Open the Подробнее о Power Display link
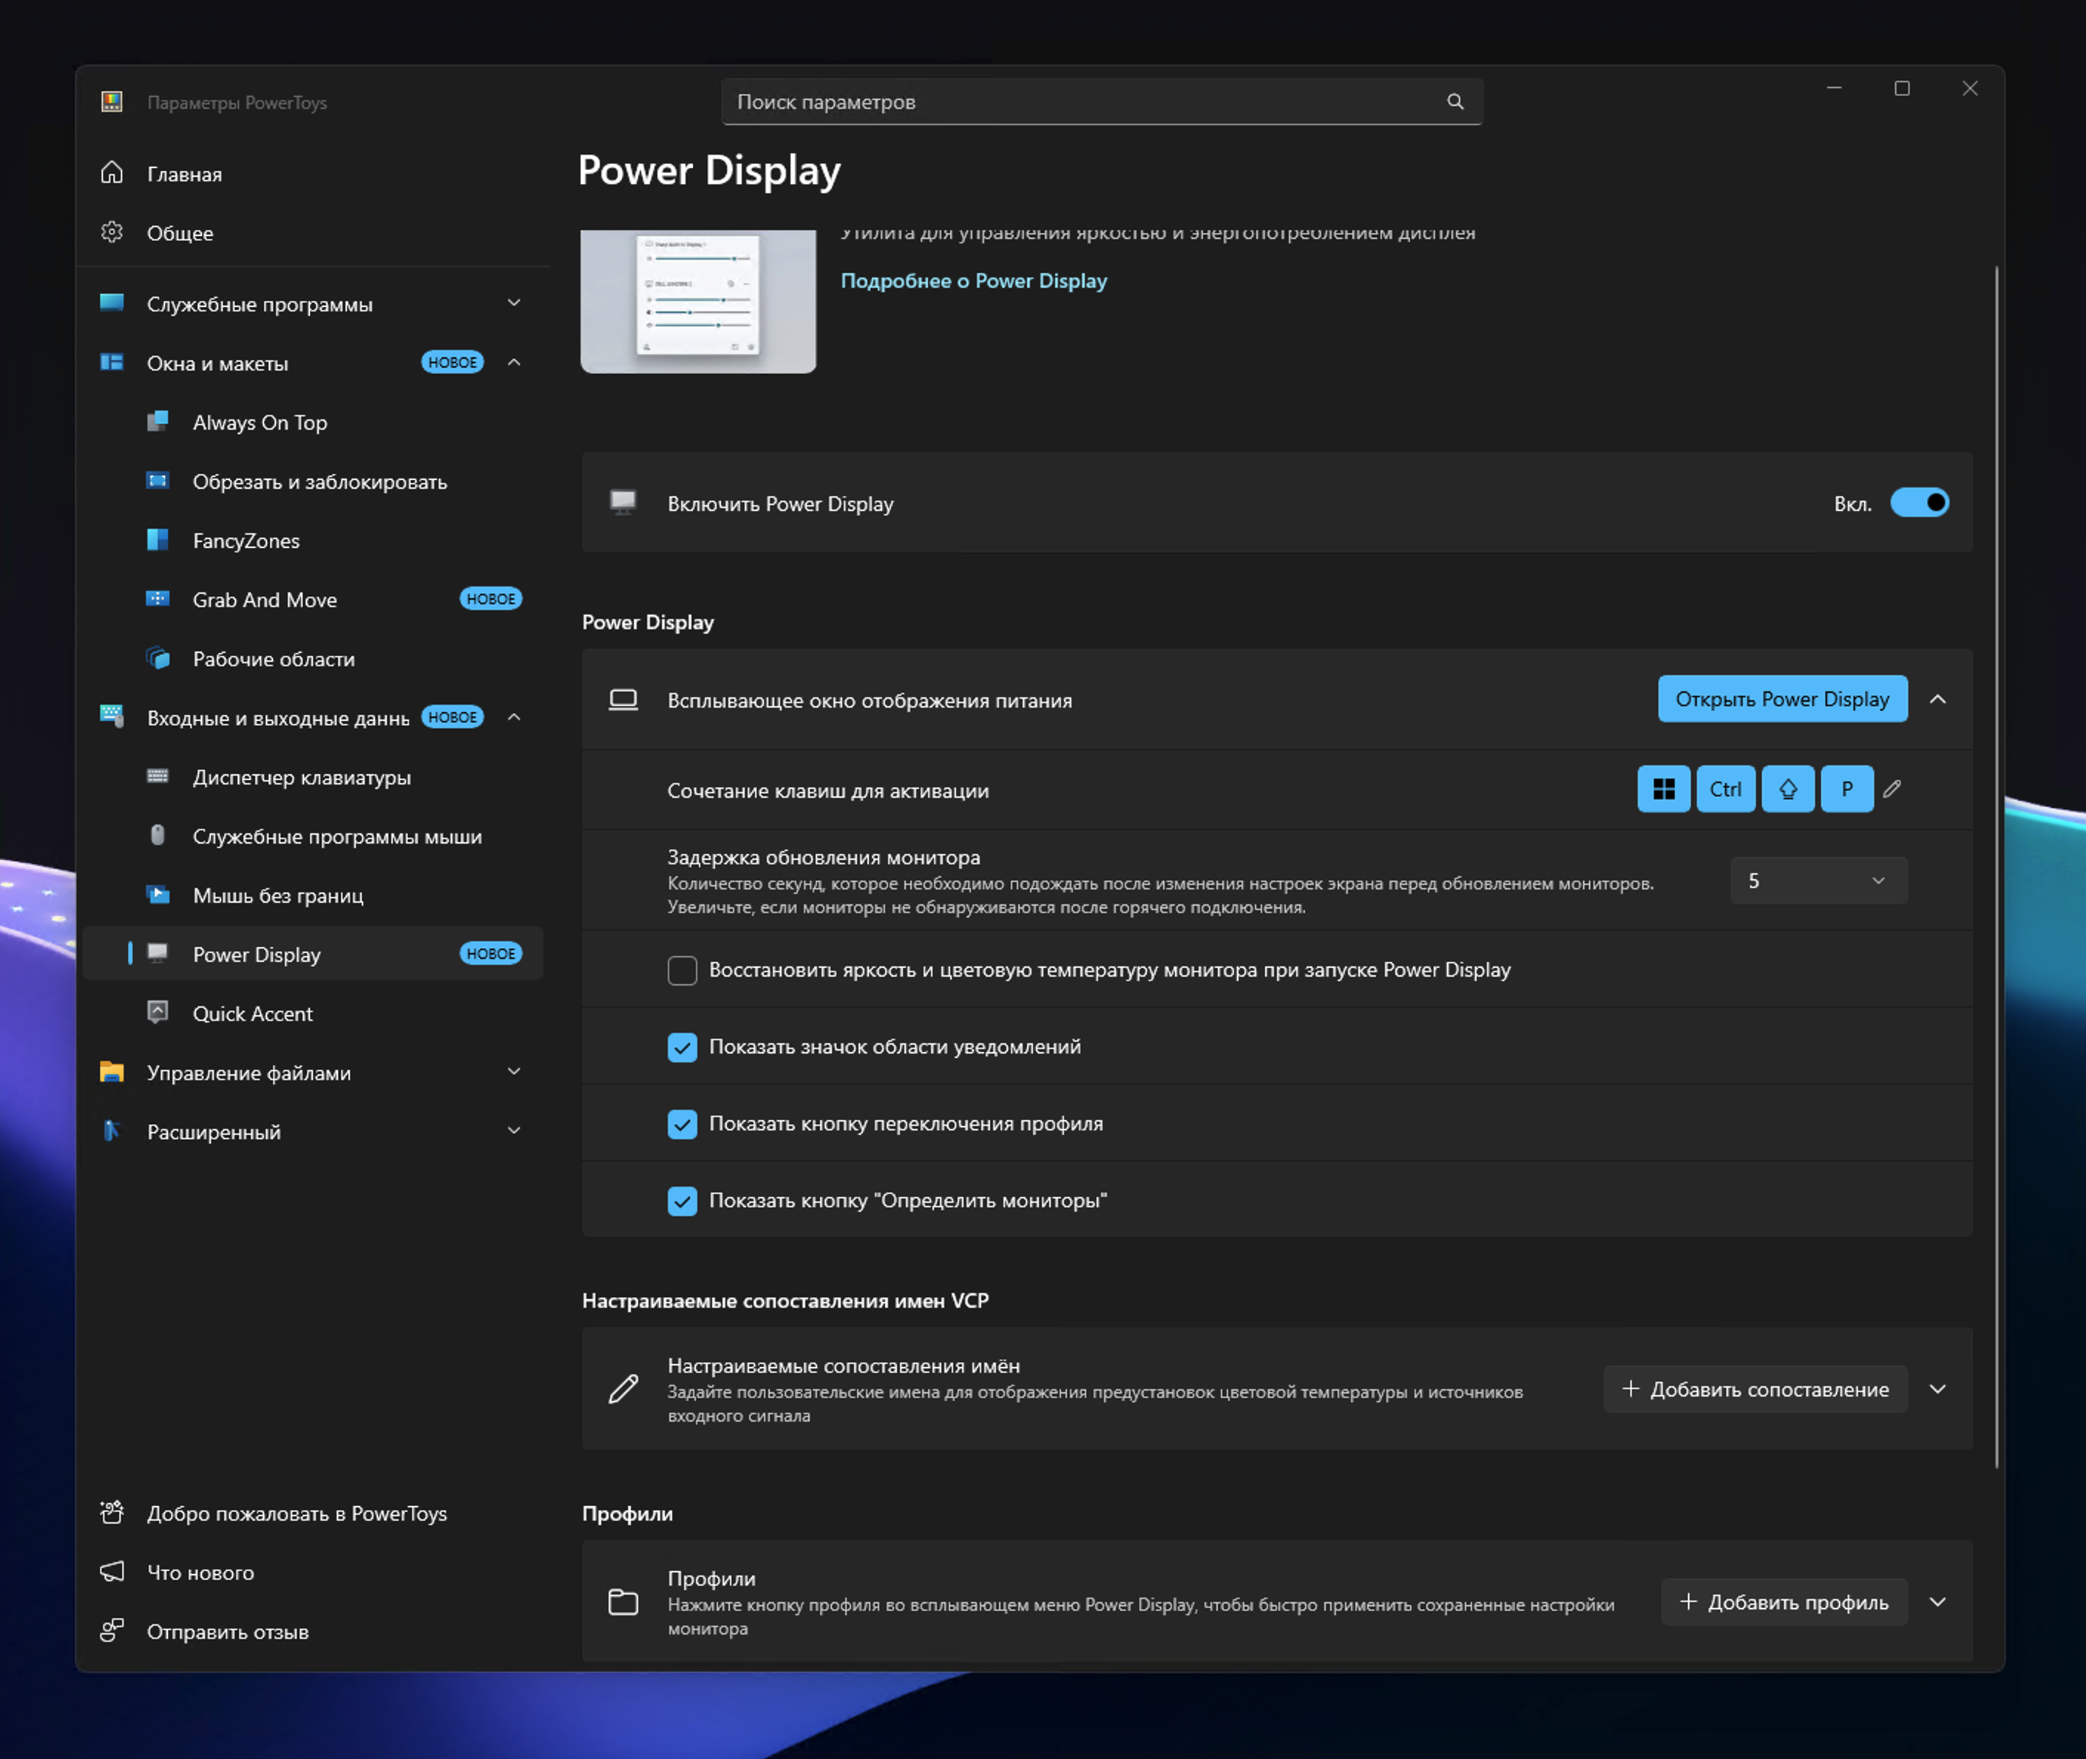Viewport: 2086px width, 1759px height. (973, 281)
